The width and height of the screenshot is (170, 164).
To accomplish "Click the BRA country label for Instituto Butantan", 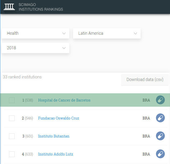I will [146, 136].
